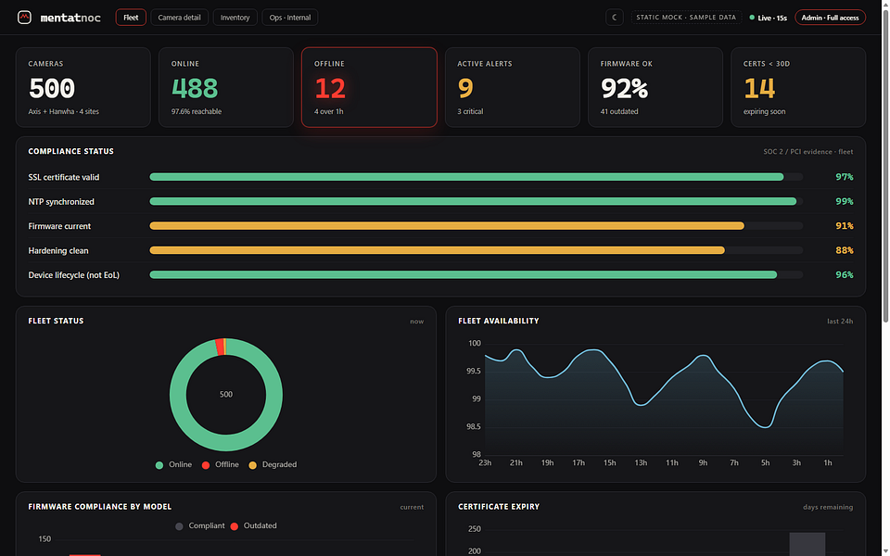Image resolution: width=890 pixels, height=556 pixels.
Task: Click the '41 outdated' text
Action: [619, 111]
